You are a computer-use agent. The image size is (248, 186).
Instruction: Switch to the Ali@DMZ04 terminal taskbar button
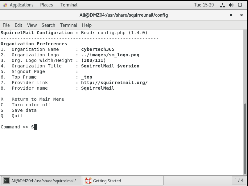click(x=41, y=181)
